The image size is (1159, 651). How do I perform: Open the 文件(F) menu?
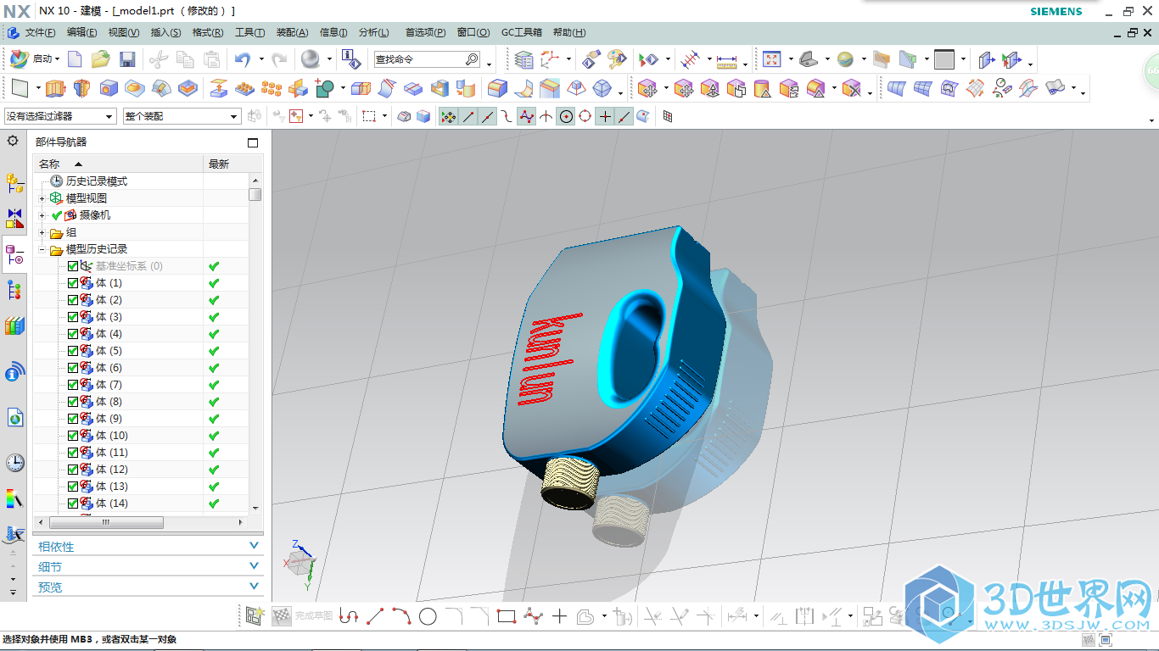[x=40, y=32]
